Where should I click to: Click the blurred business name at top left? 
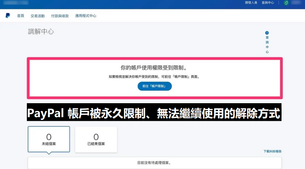click(15, 3)
